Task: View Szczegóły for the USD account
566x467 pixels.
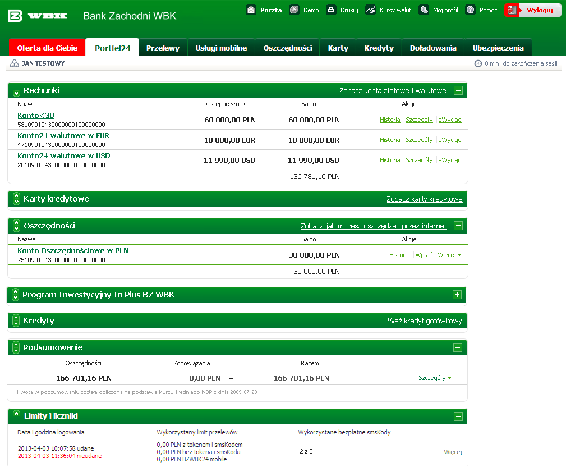Action: coord(419,160)
